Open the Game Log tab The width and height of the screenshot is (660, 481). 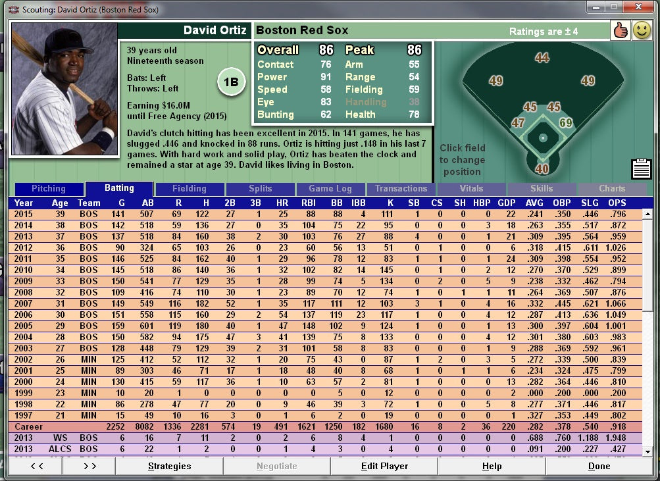(x=330, y=188)
